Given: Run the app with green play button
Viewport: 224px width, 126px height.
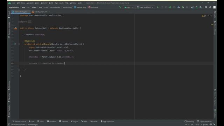Looking at the screenshot, I should [x=157, y=7].
